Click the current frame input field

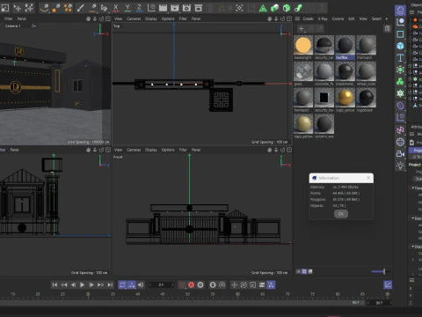click(x=161, y=284)
